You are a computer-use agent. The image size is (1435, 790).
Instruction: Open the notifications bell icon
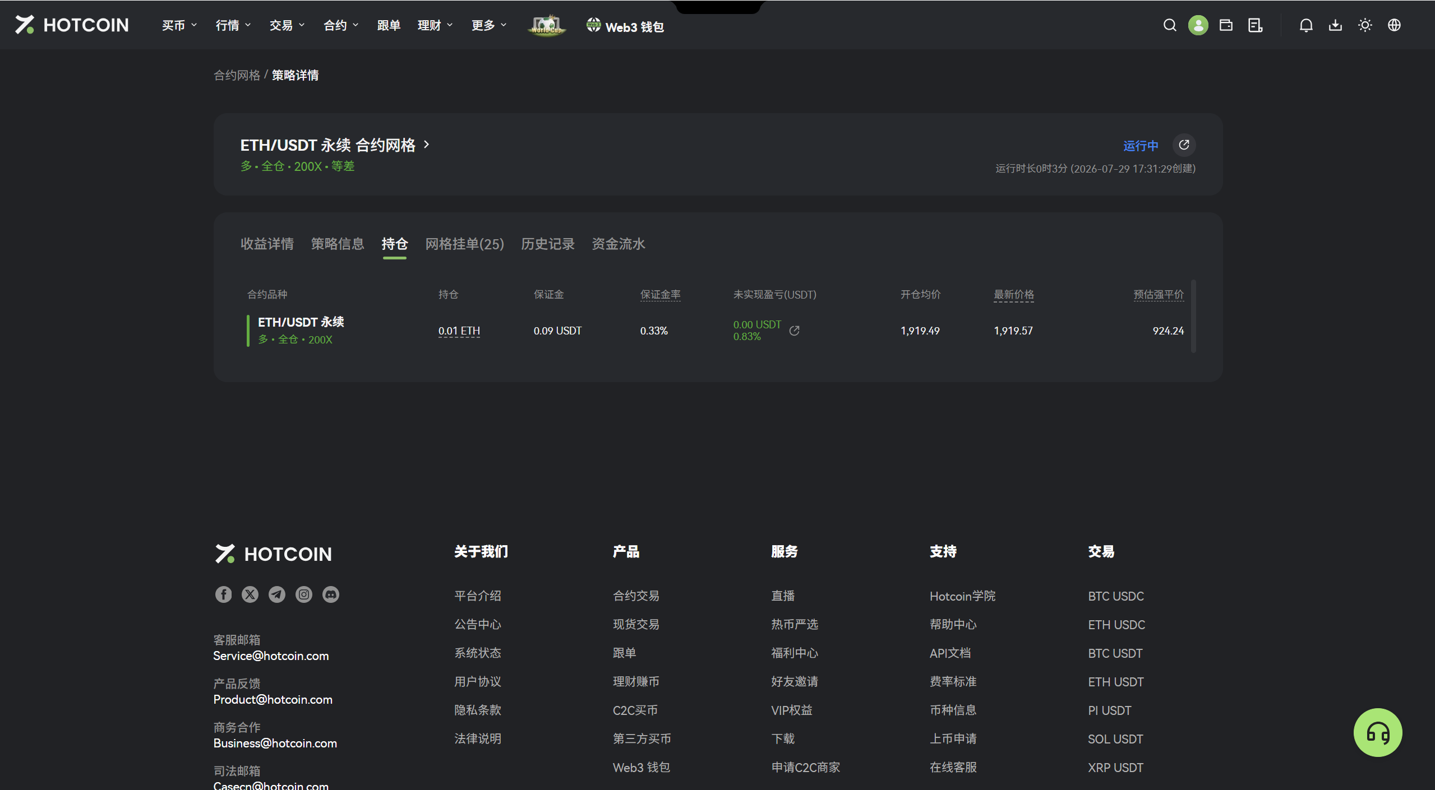[1306, 25]
